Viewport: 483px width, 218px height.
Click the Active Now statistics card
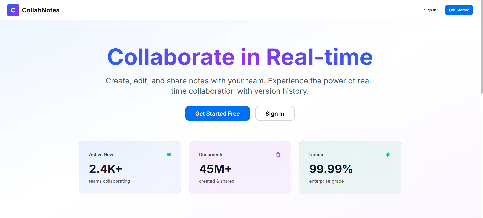[x=130, y=168]
